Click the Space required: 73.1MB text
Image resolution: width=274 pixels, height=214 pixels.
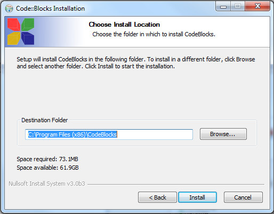point(47,159)
